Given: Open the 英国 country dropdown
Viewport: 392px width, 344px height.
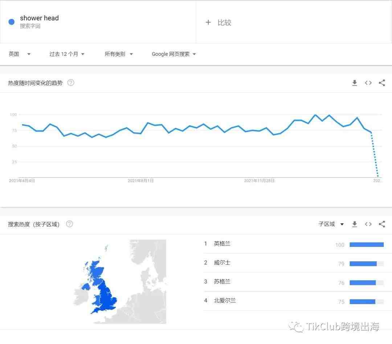Looking at the screenshot, I should point(20,54).
